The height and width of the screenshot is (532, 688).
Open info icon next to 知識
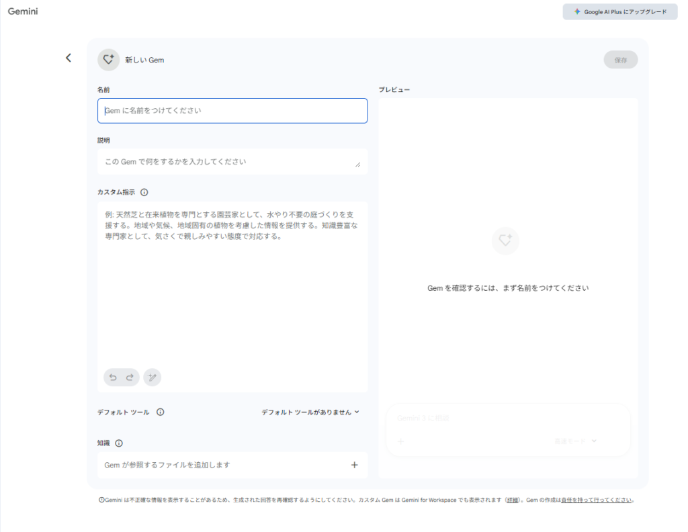point(119,443)
